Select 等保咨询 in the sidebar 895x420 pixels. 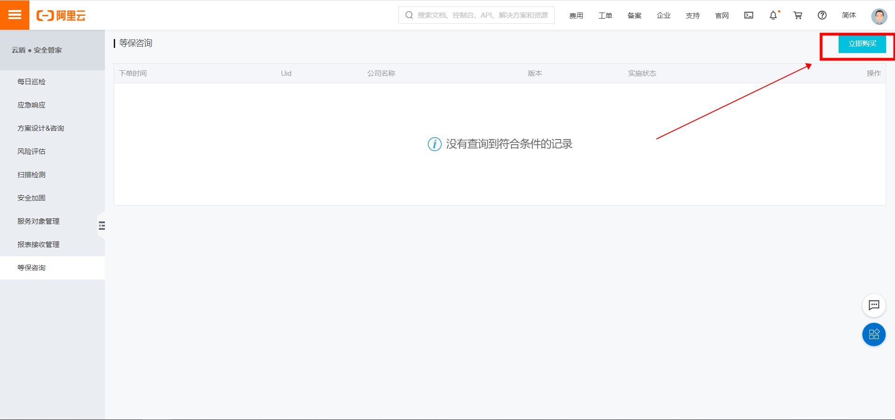pos(52,267)
